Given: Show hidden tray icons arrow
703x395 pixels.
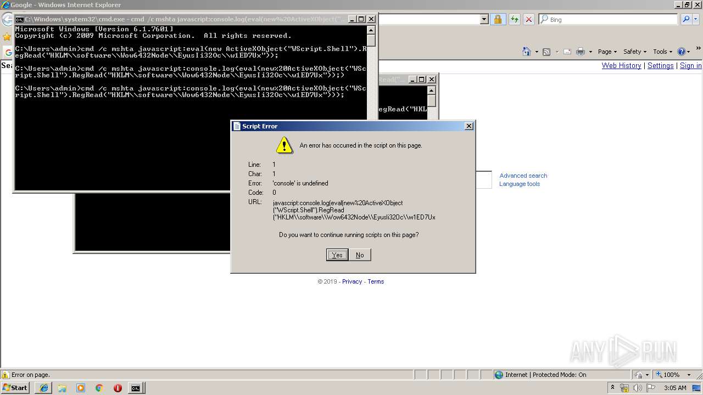Looking at the screenshot, I should click(613, 388).
